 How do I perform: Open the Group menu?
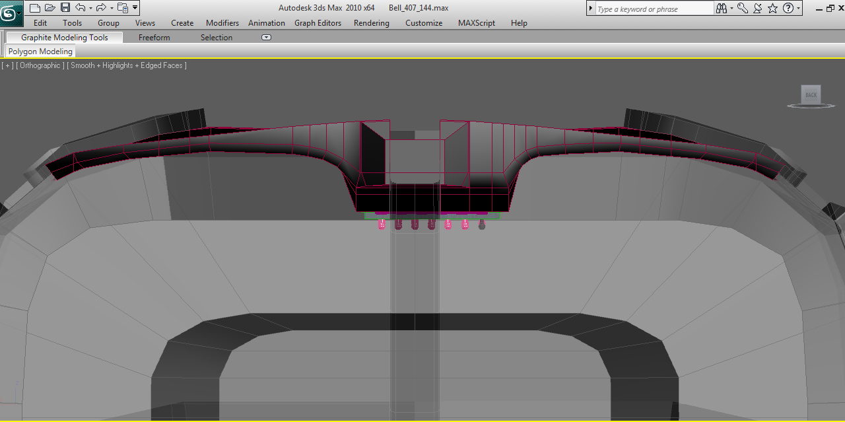[x=109, y=22]
